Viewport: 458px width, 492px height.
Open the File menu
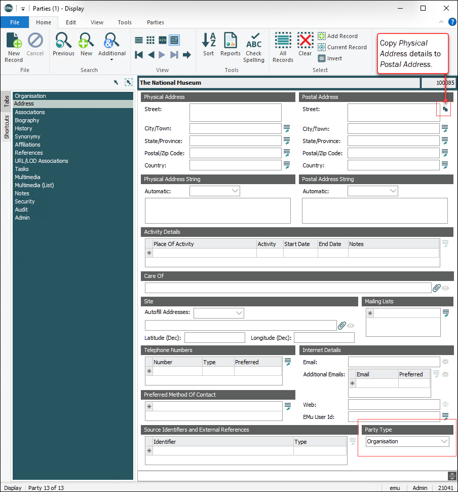click(x=15, y=22)
